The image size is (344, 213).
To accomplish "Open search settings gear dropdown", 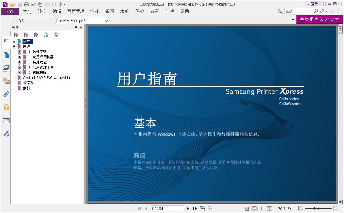I will [323, 11].
